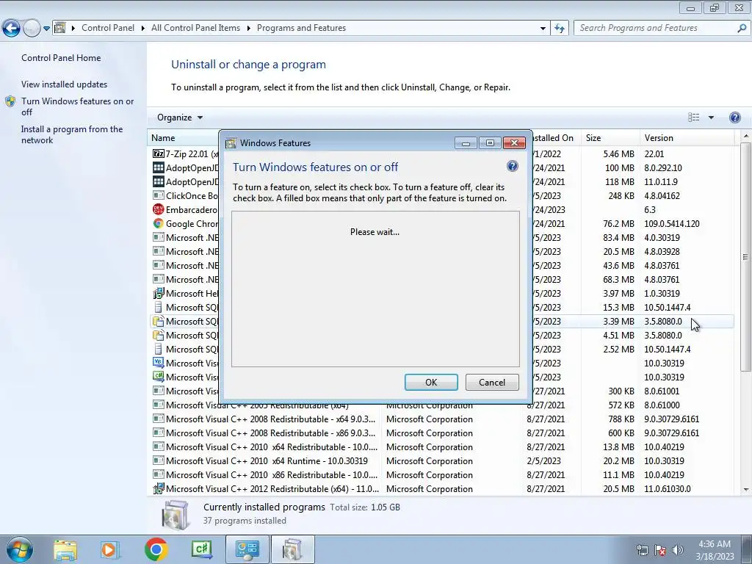The width and height of the screenshot is (752, 564).
Task: Sort by Size column header
Action: point(610,138)
